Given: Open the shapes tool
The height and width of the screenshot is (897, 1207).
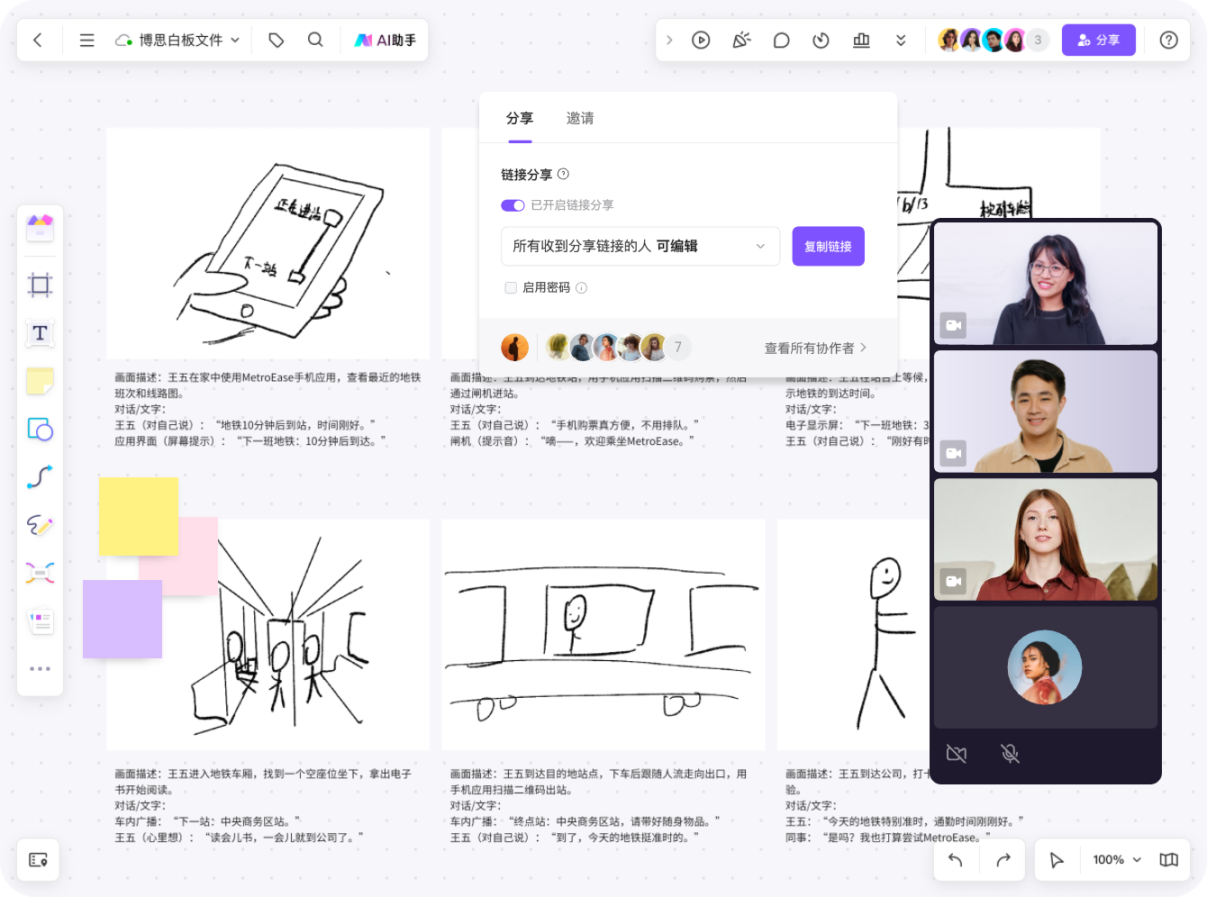Looking at the screenshot, I should pos(40,430).
